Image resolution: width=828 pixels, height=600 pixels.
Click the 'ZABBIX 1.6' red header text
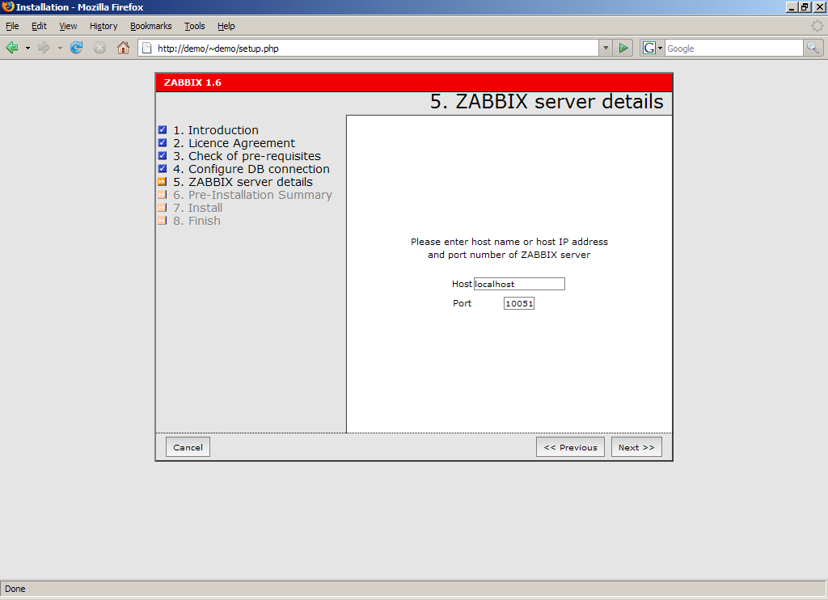coord(192,82)
